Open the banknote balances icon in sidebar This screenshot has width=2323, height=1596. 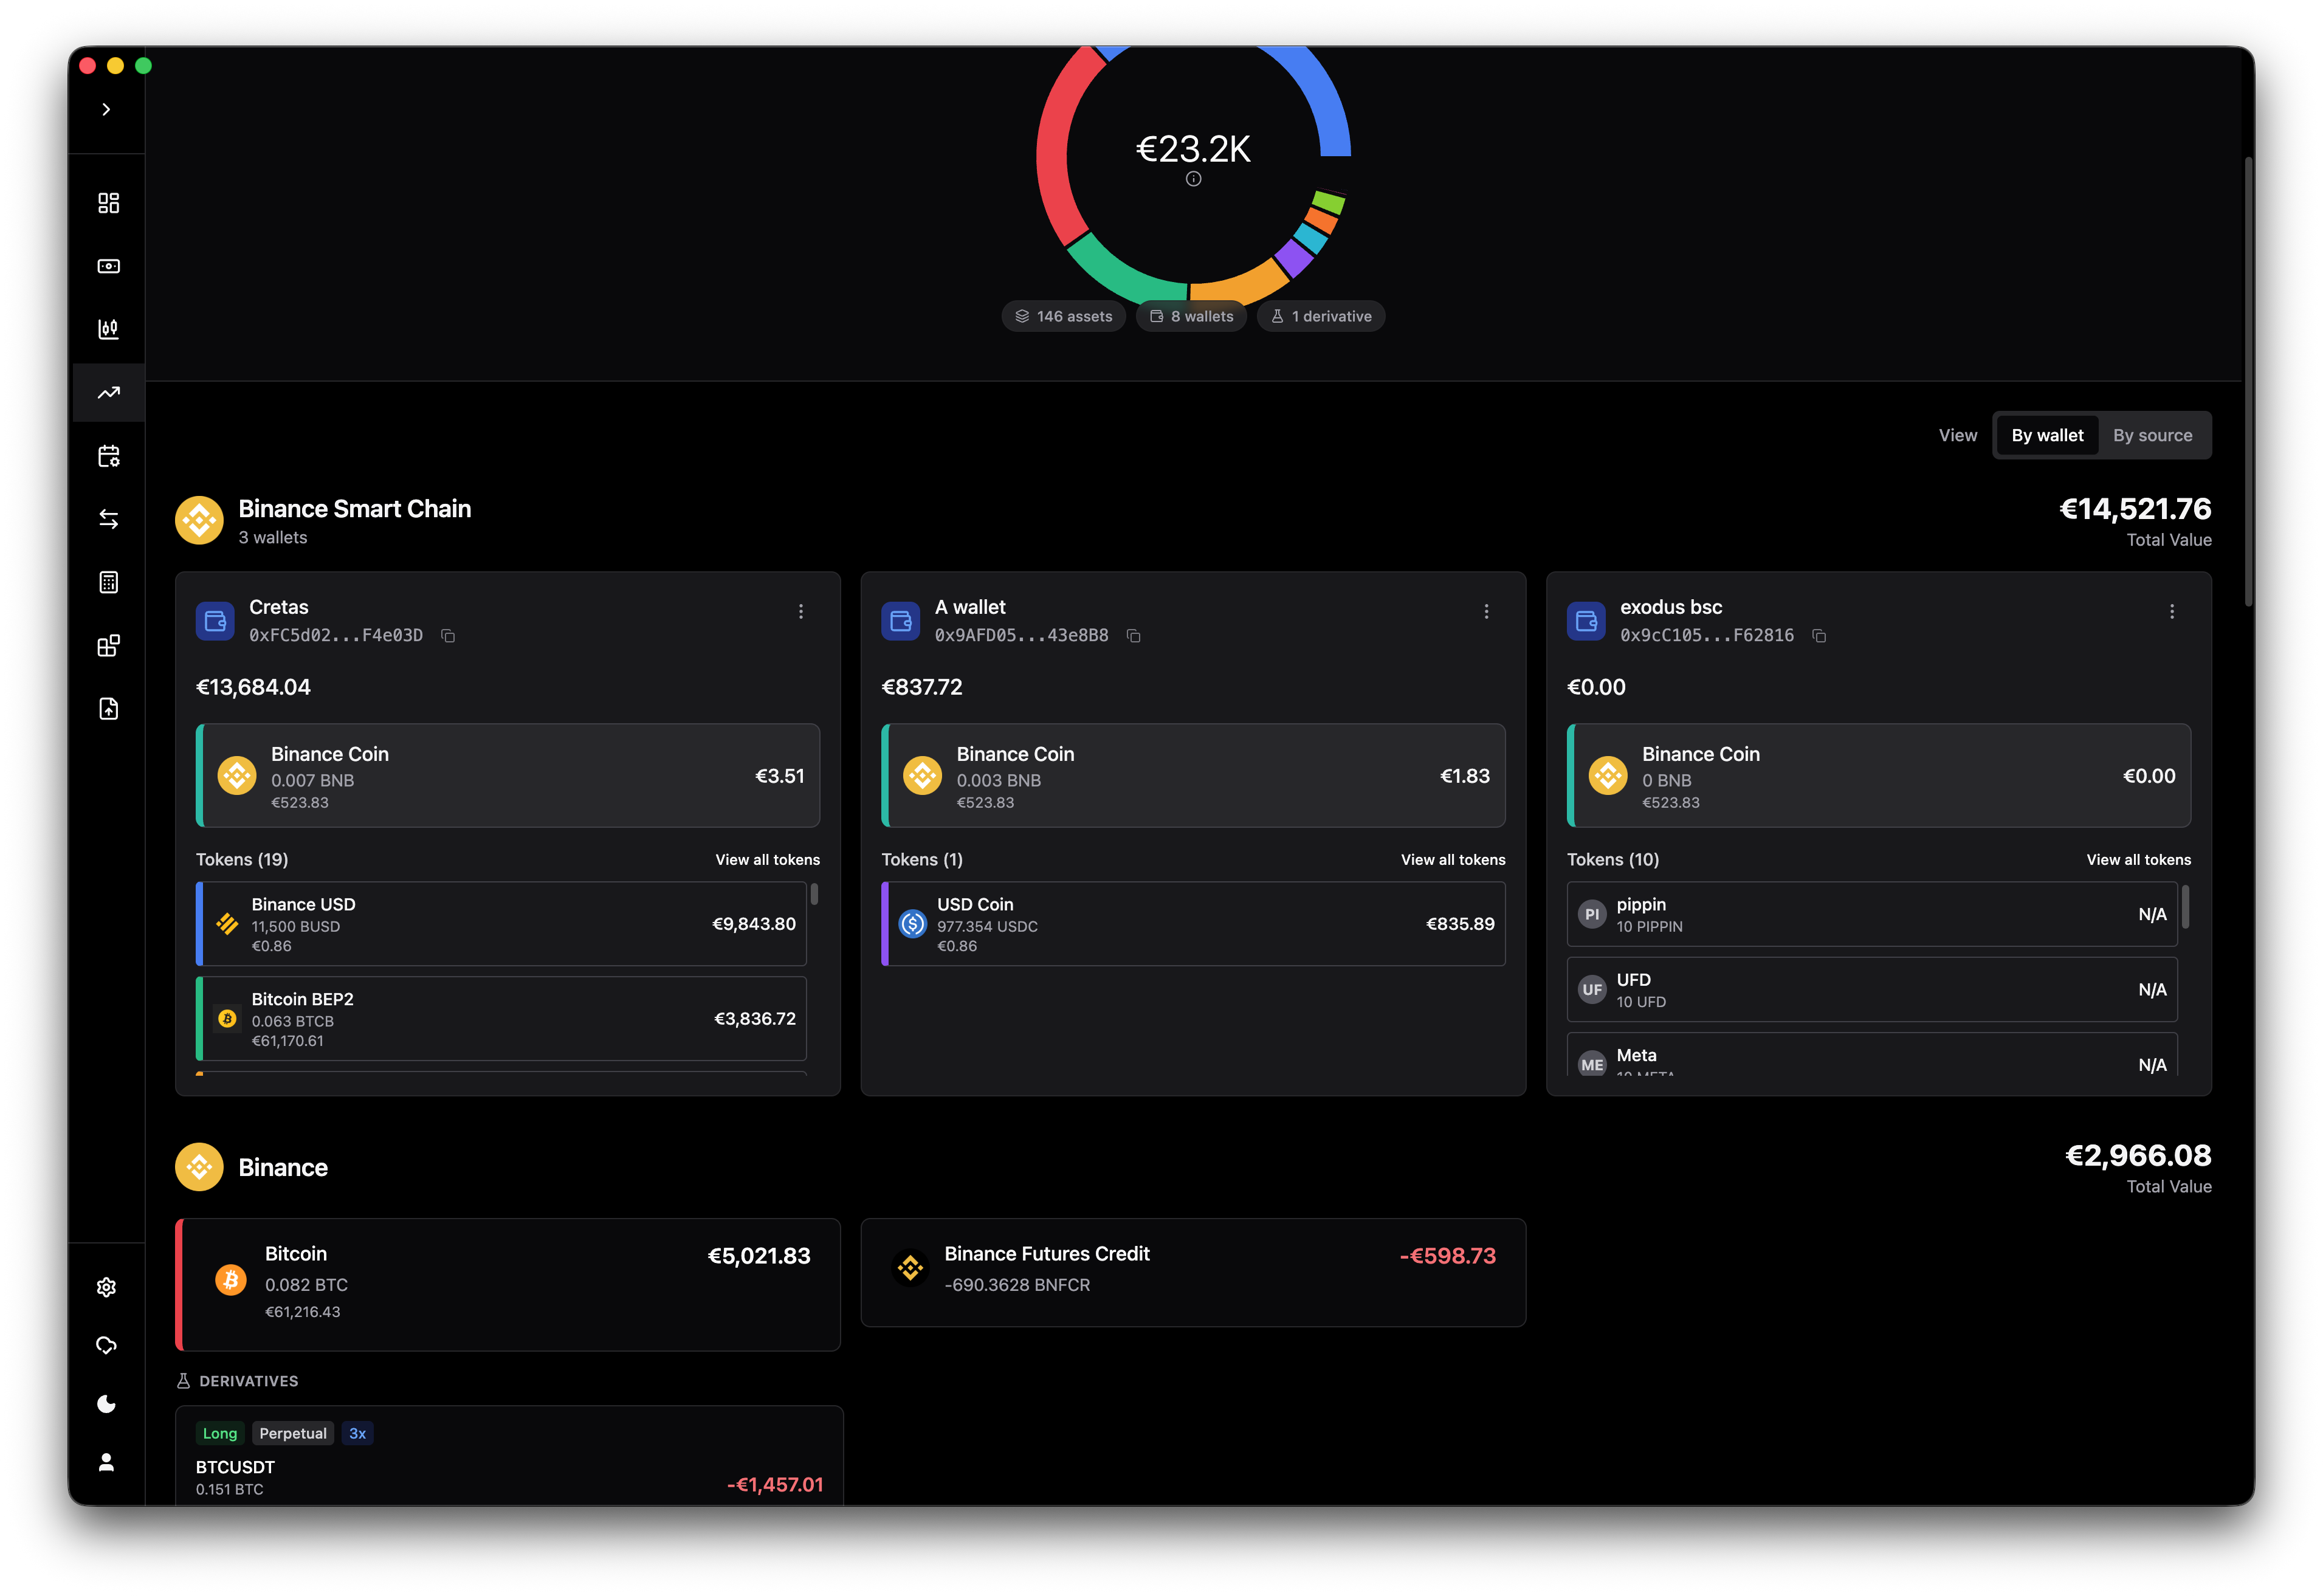coord(108,266)
